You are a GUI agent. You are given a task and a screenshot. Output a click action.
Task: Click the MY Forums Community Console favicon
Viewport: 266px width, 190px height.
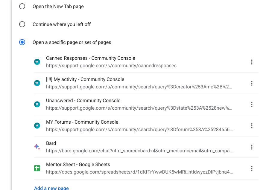[x=37, y=126]
